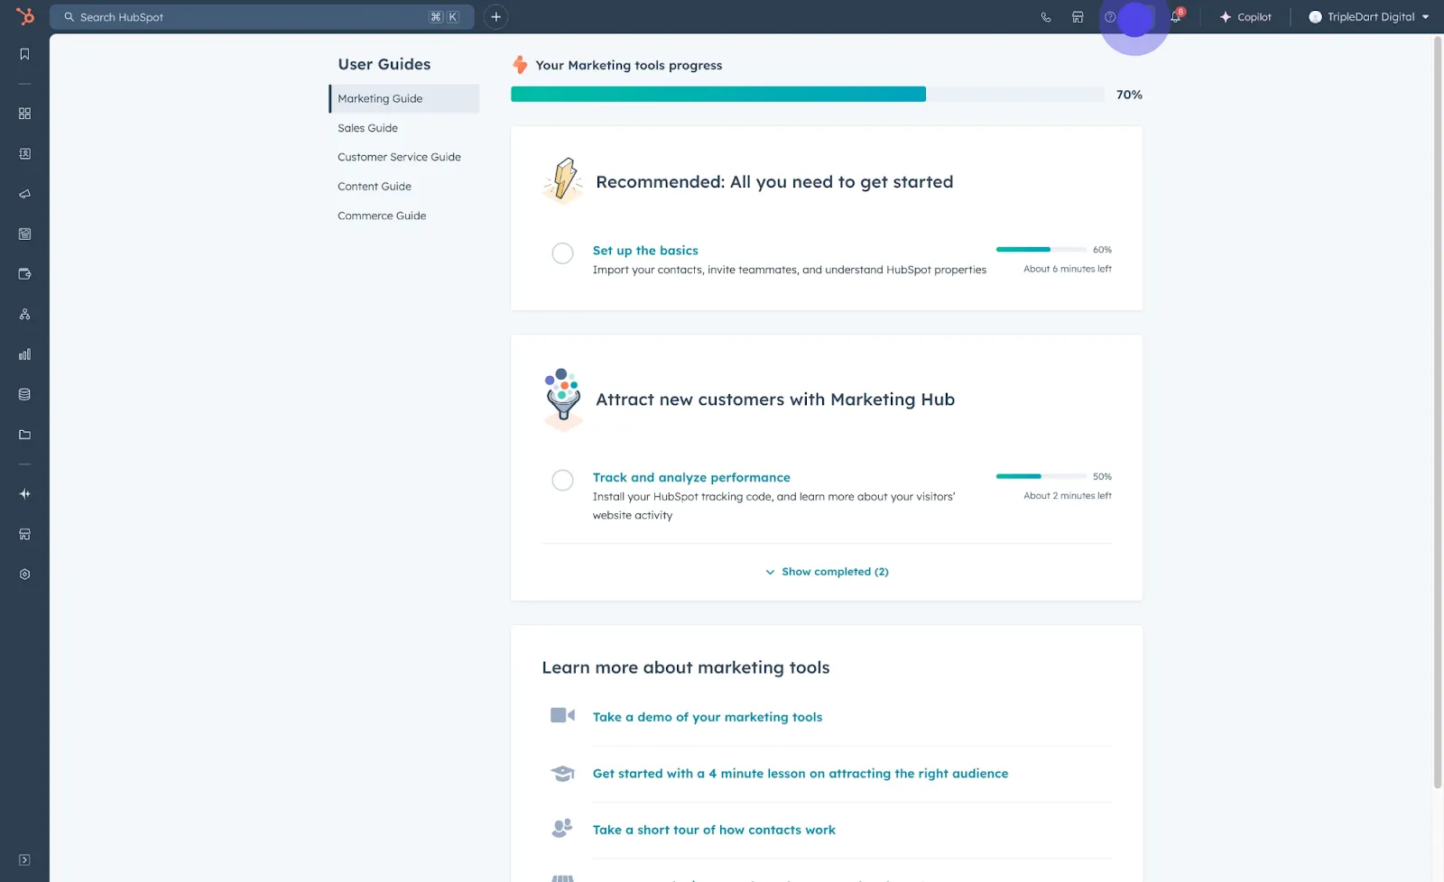Image resolution: width=1444 pixels, height=882 pixels.
Task: Click the 'User Guides' heading
Action: (384, 64)
